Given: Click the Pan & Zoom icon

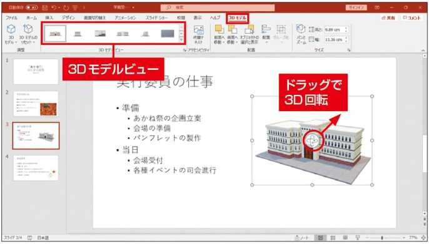Looking at the screenshot, I should (301, 29).
